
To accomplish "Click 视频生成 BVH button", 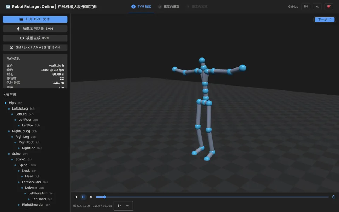I will [35, 38].
